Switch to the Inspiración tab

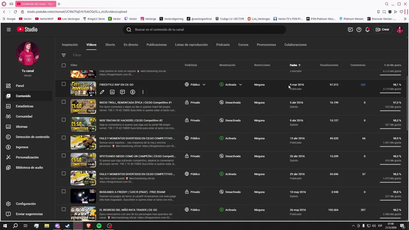(70, 45)
